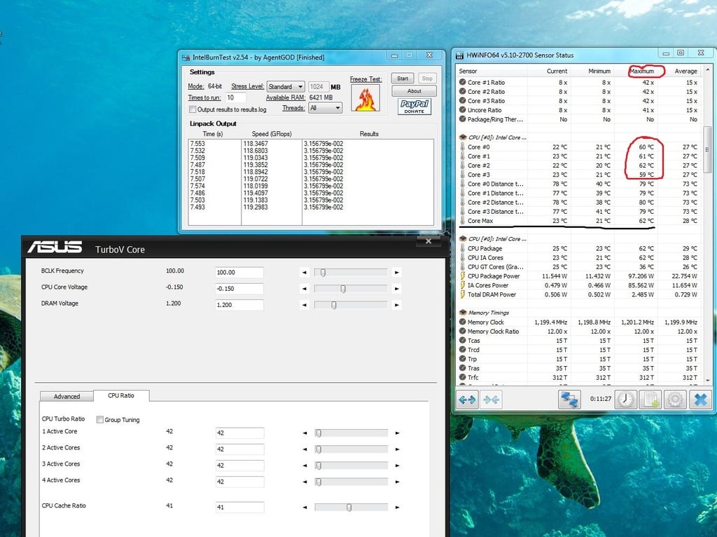The image size is (717, 537).
Task: Select the Package/Ring Ther... sensor row label
Action: (x=495, y=119)
